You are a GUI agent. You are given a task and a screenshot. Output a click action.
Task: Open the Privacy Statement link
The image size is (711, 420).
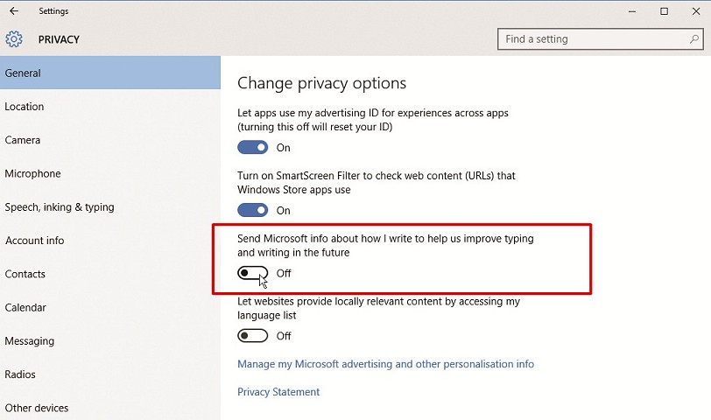point(278,392)
